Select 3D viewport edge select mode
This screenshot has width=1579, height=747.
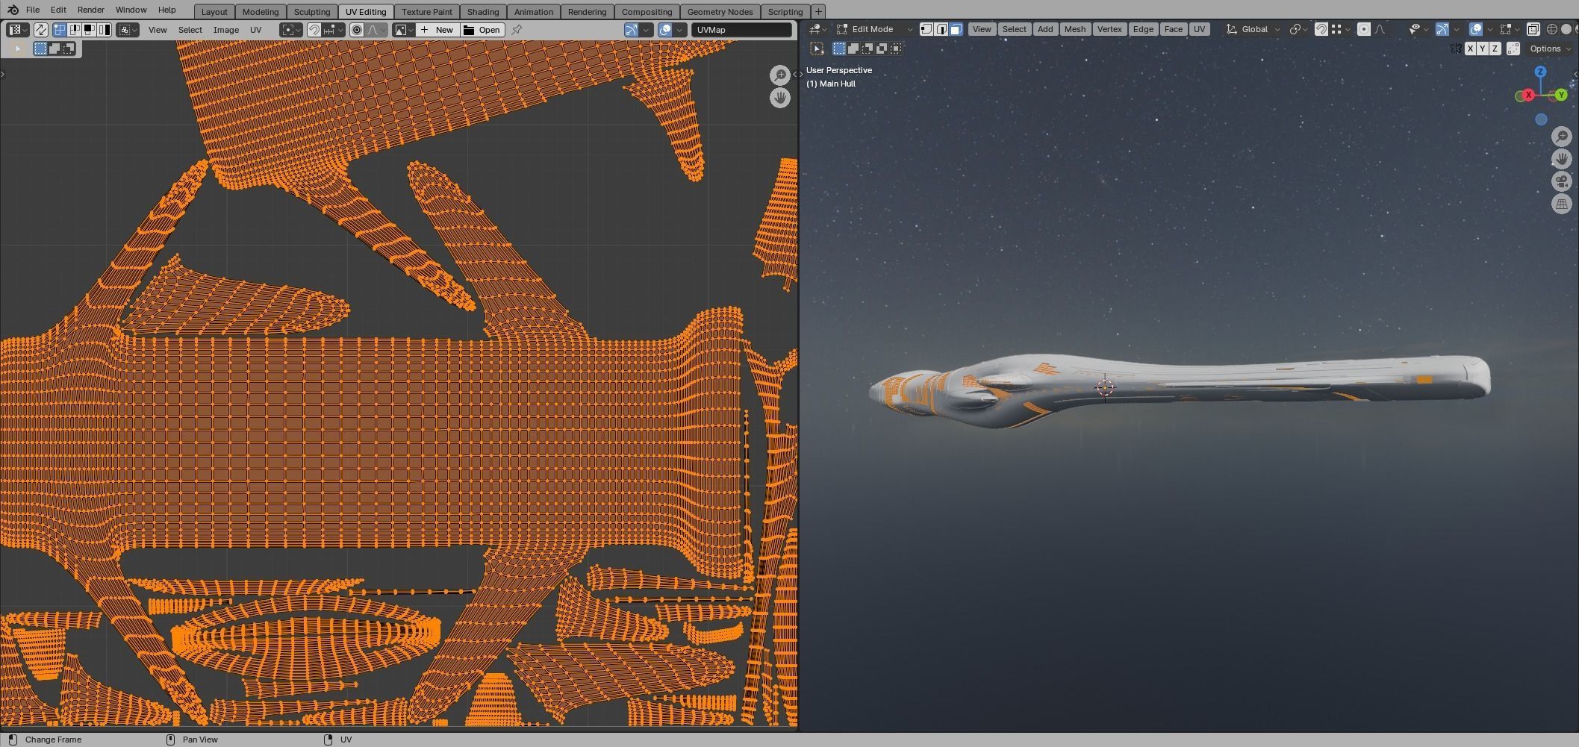point(941,29)
